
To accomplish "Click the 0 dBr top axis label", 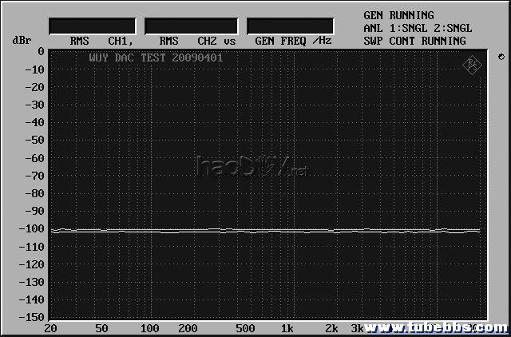I will [41, 52].
